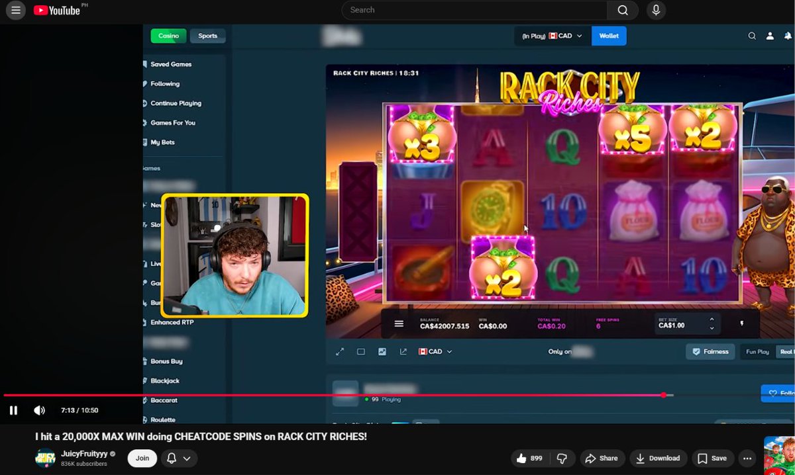Open casino notifications bell icon
795x475 pixels.
coord(787,36)
